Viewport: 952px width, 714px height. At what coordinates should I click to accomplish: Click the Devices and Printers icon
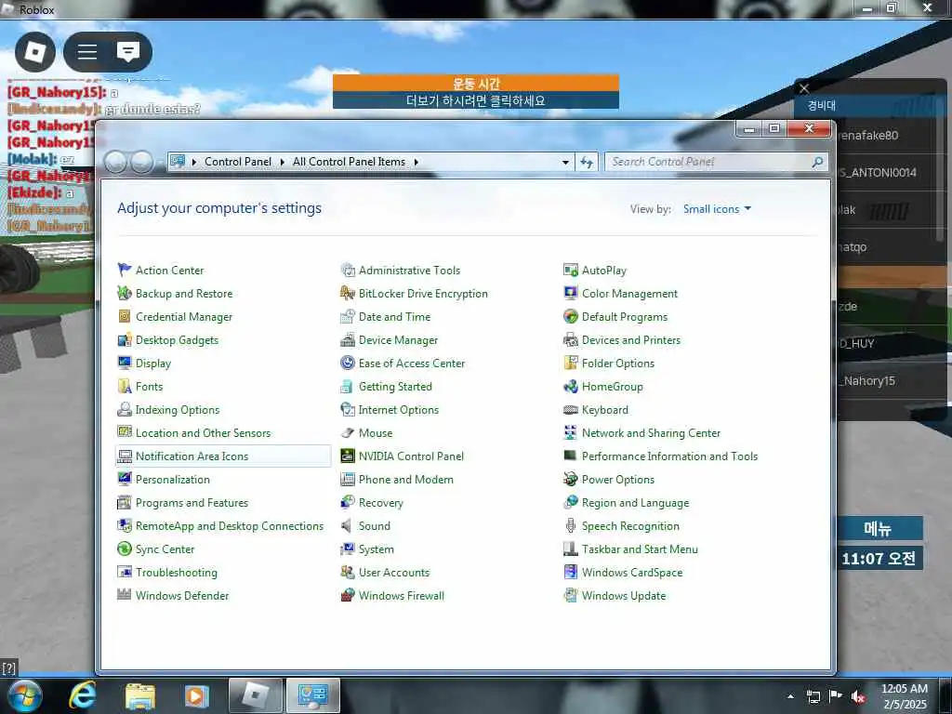[x=571, y=340]
